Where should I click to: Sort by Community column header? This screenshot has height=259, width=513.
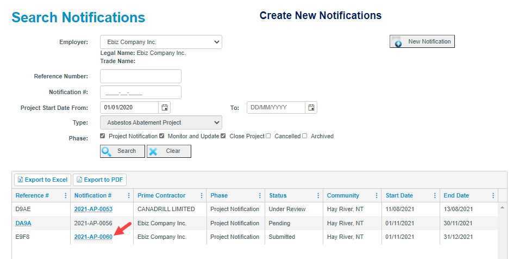[343, 195]
